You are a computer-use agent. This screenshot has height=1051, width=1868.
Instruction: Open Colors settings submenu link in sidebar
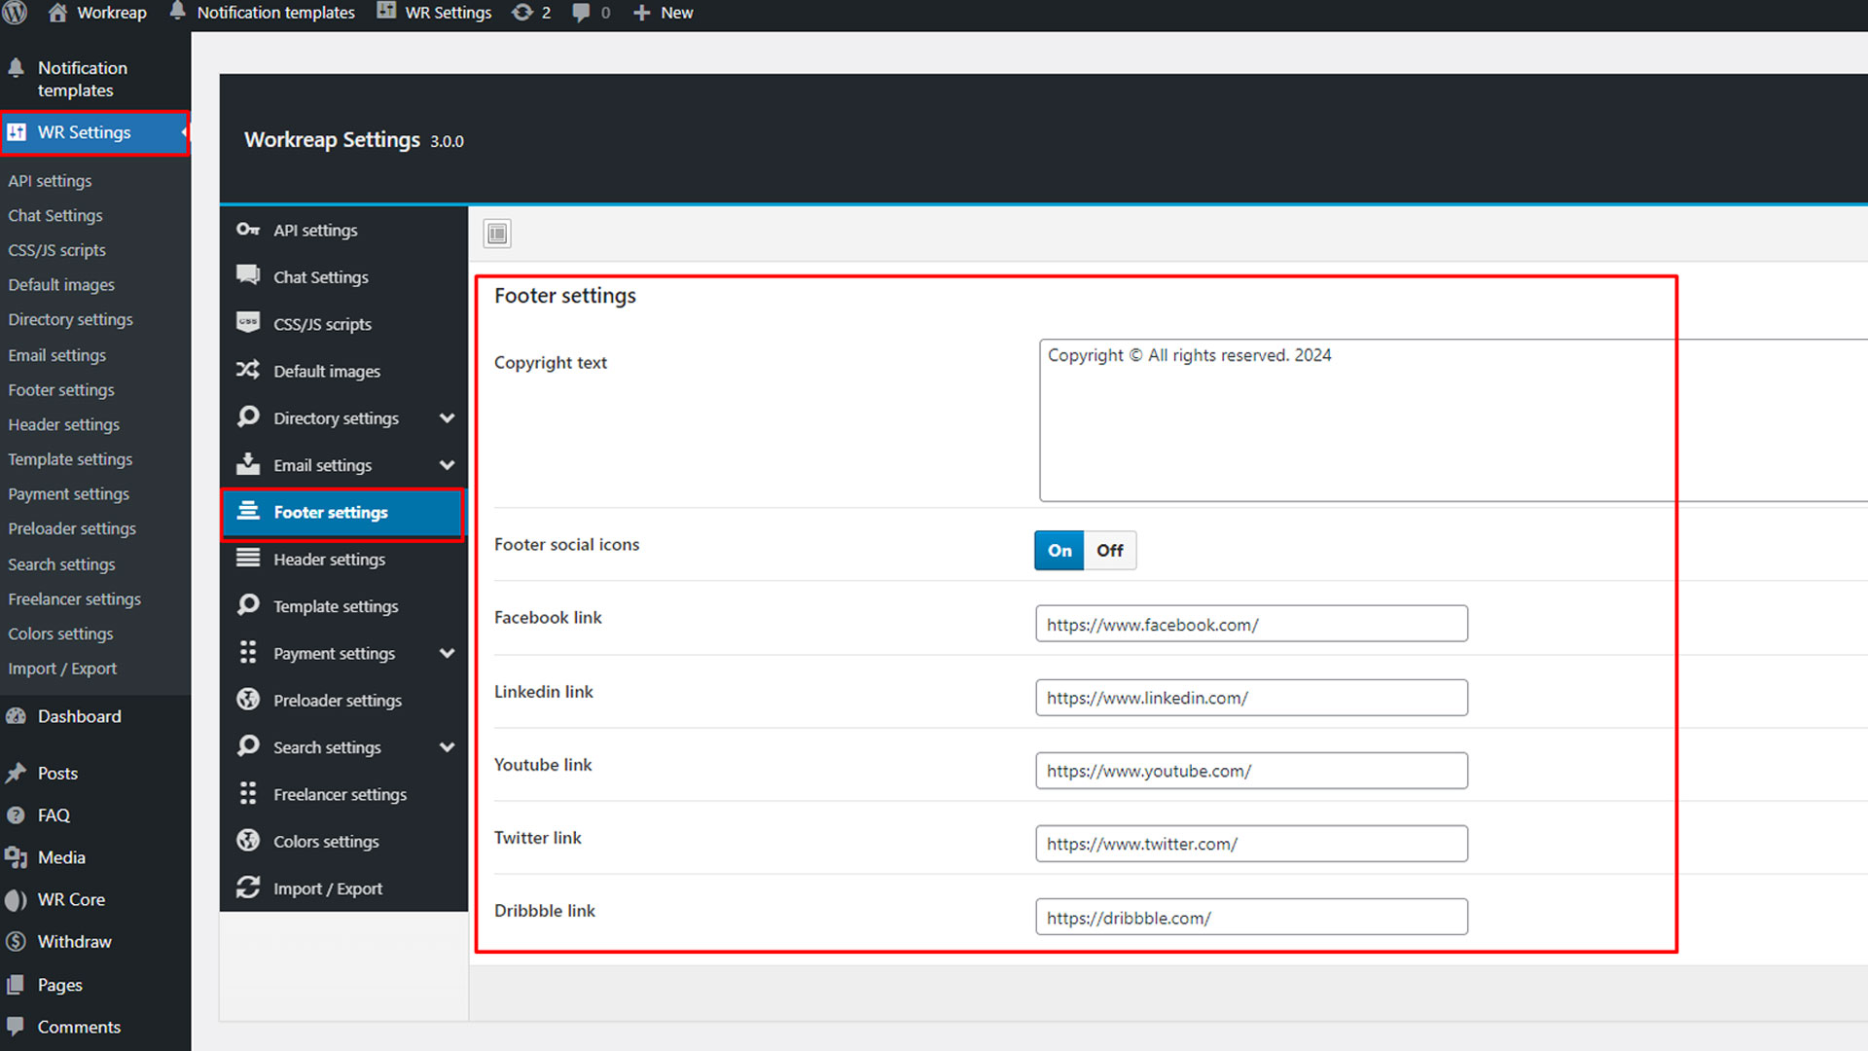[60, 634]
